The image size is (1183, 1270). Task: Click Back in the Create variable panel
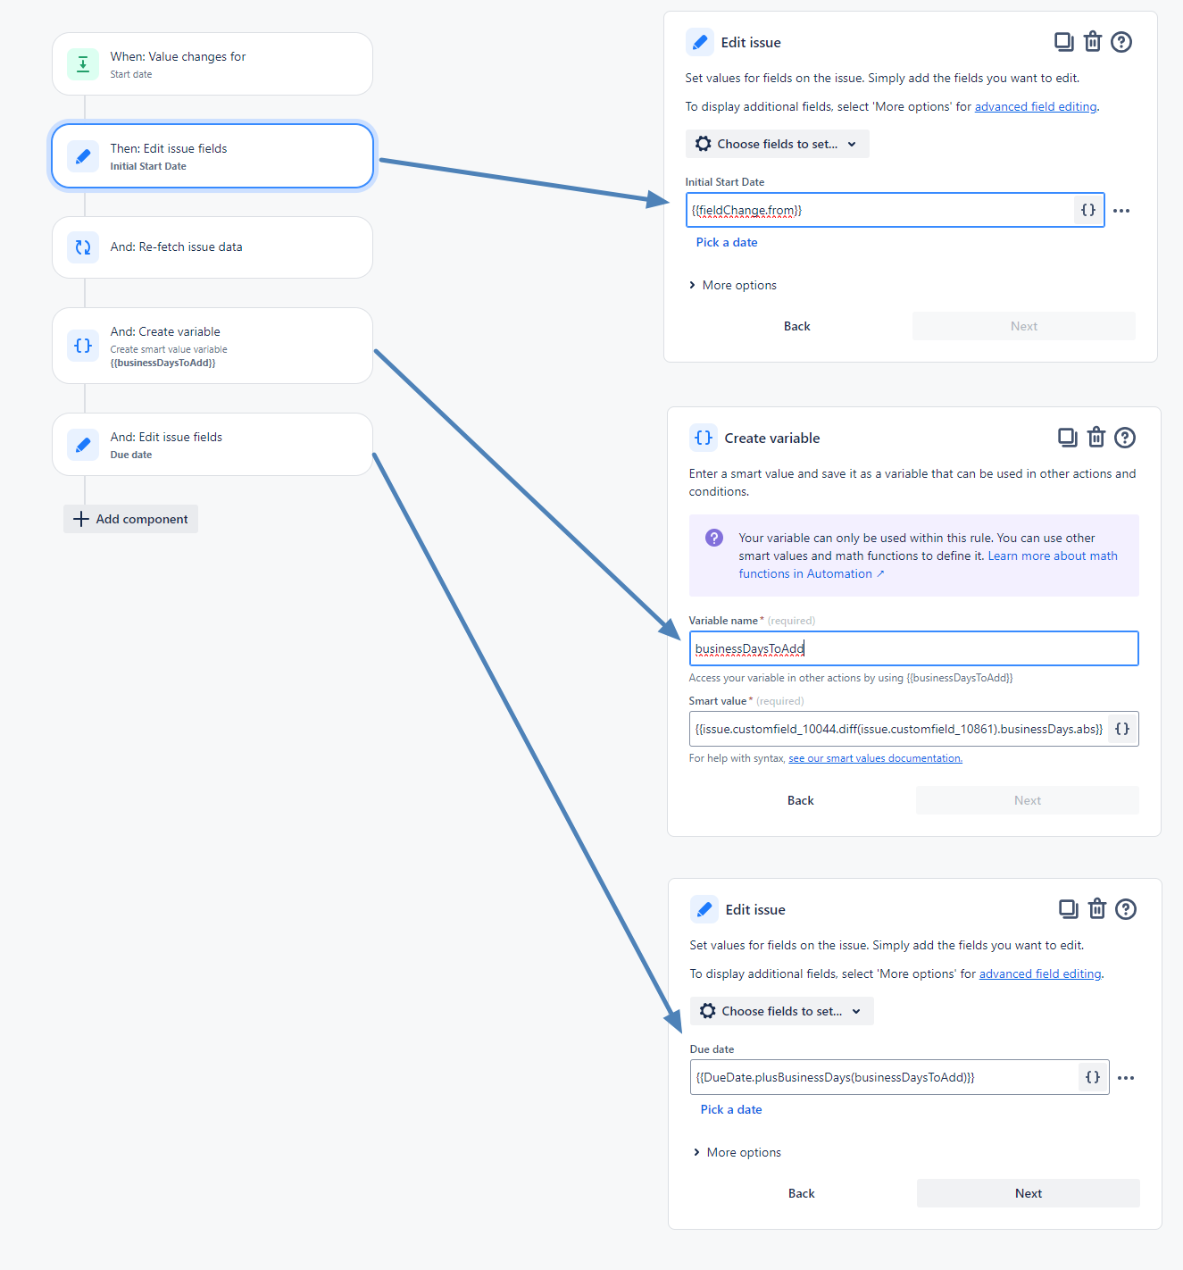point(800,800)
